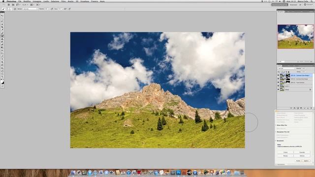Select the Lasso tool
This screenshot has width=315, height=177.
pos(2,21)
